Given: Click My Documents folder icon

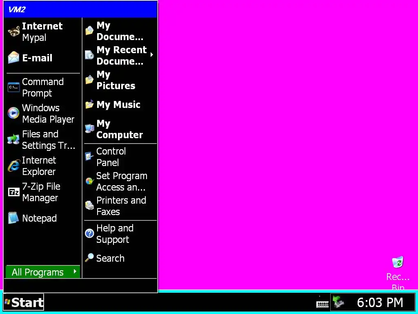Looking at the screenshot, I should point(89,31).
